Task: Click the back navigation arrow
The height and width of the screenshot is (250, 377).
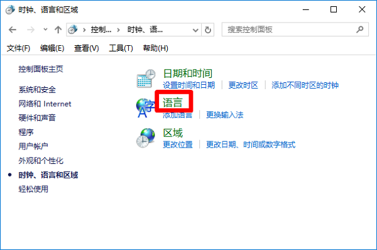Action: pyautogui.click(x=13, y=30)
